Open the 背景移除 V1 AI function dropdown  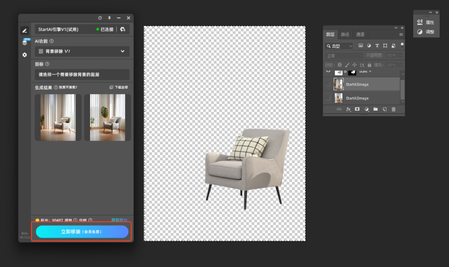tap(82, 52)
